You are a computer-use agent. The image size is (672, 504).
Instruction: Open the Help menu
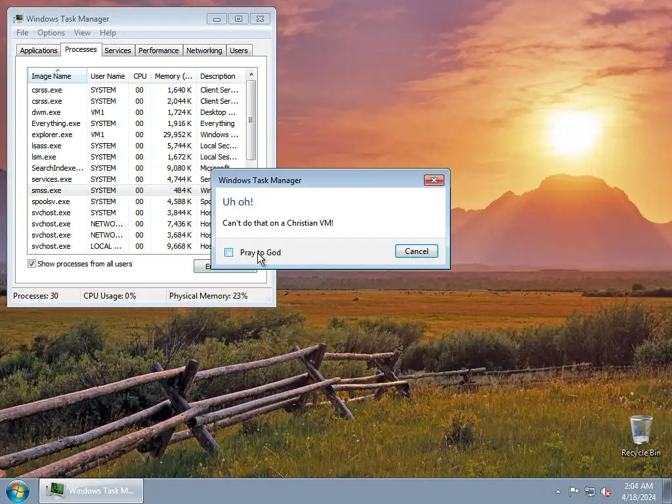(x=108, y=33)
